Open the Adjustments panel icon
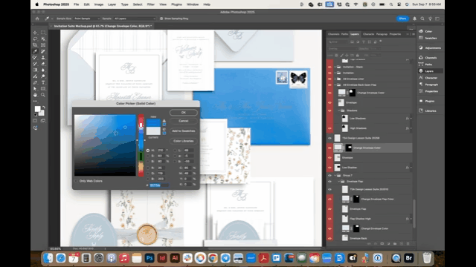Viewport: 476px width, 267px height. 430,47
